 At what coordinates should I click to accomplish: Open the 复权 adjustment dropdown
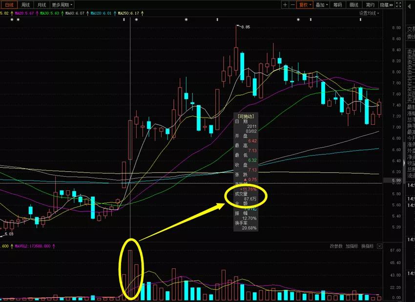click(x=305, y=5)
